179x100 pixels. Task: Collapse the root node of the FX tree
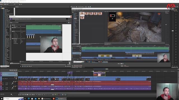1,8
